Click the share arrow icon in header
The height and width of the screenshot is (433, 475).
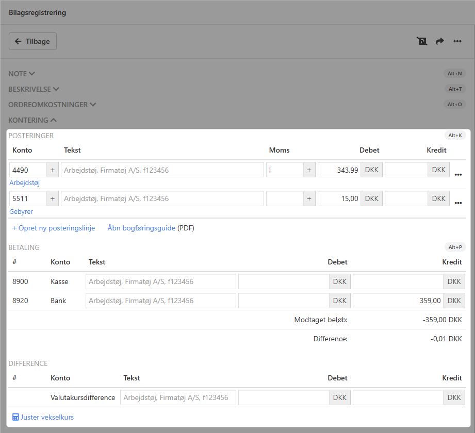439,41
